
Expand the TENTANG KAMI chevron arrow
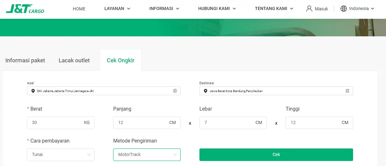[292, 9]
